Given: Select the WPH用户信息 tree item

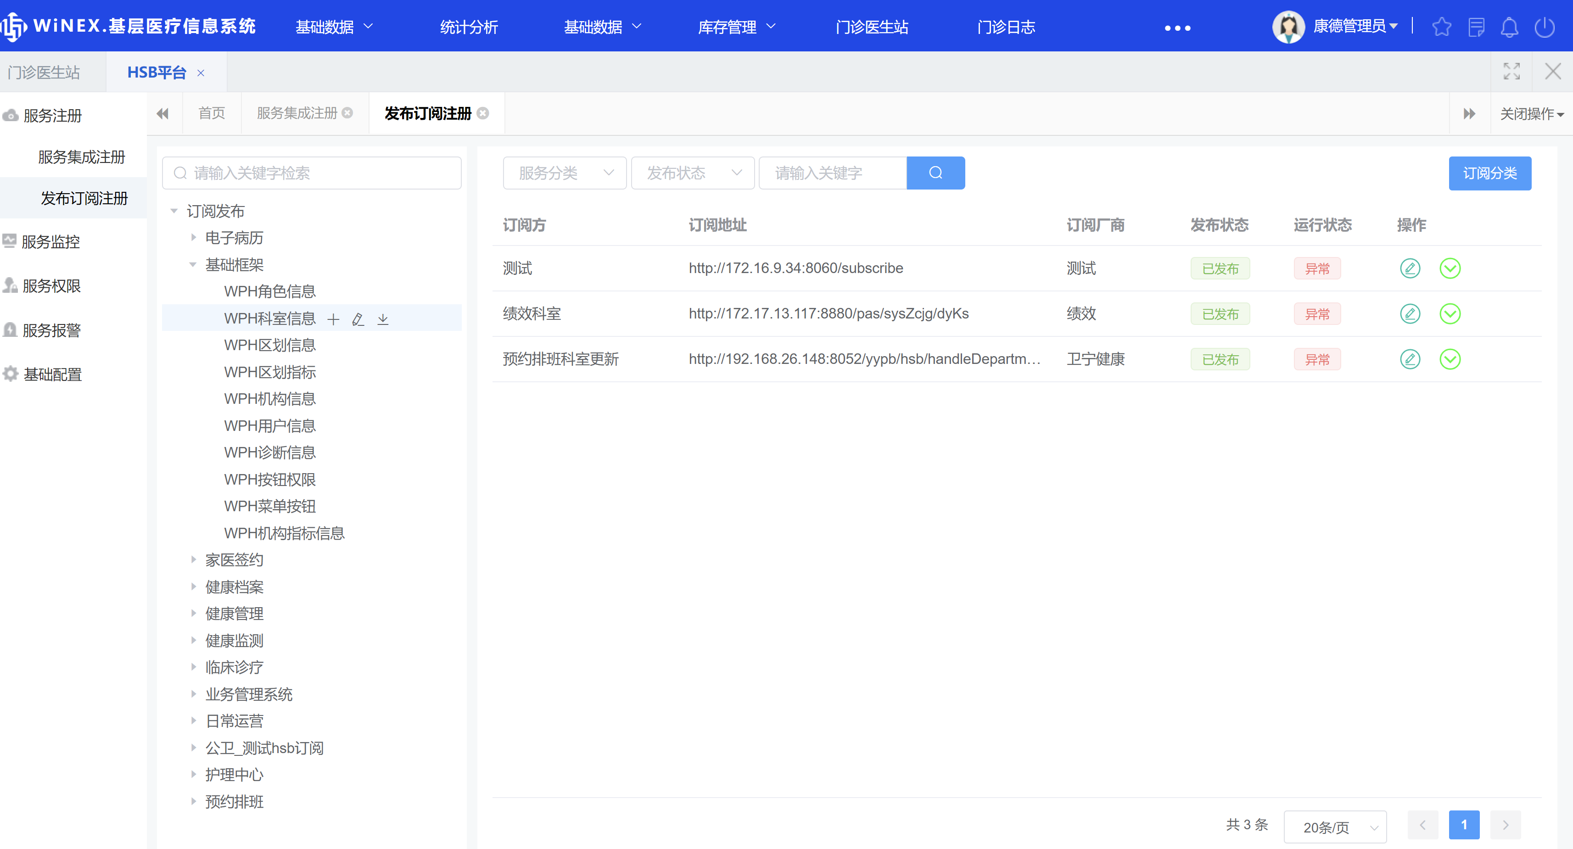Looking at the screenshot, I should coord(269,425).
